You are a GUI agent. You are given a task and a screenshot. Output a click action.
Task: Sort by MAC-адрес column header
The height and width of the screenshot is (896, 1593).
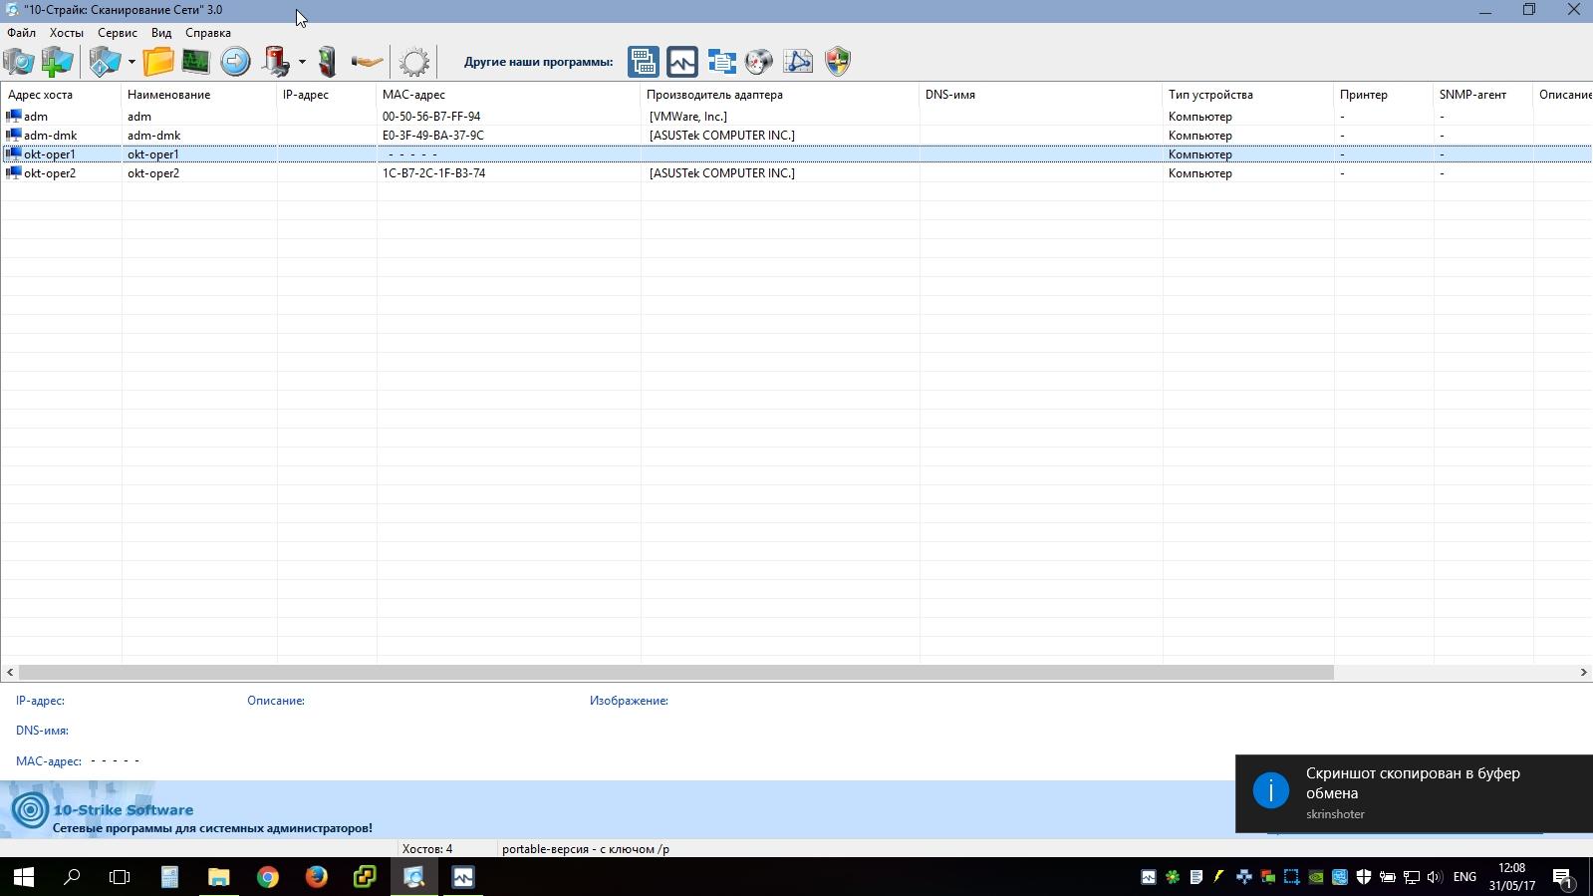coord(509,95)
